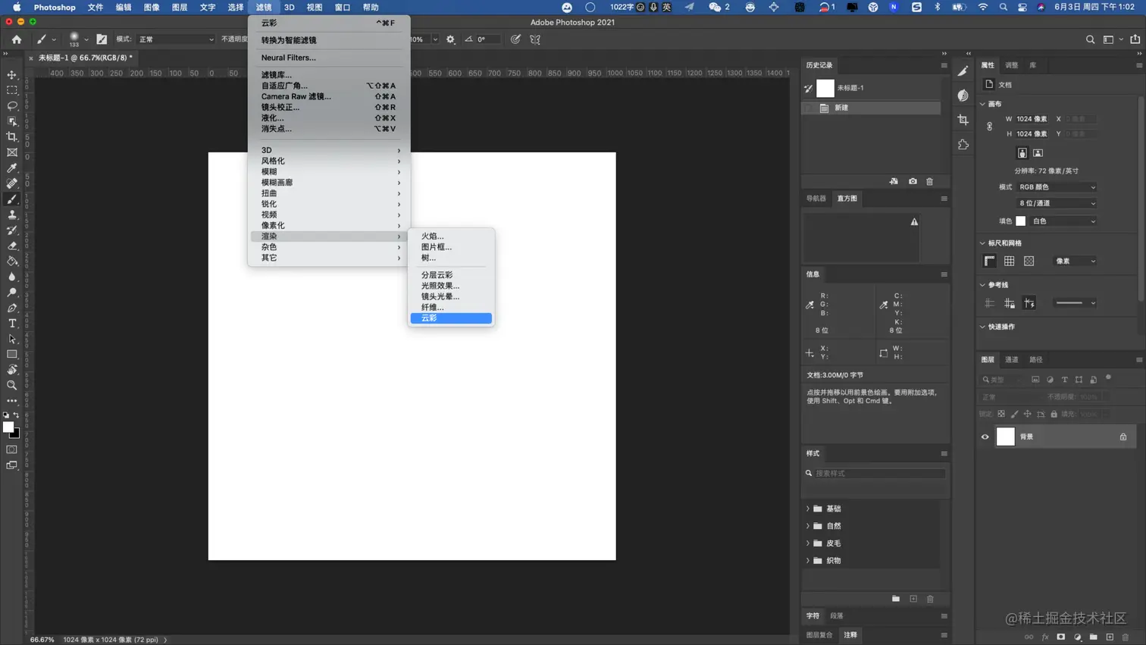Select the Move tool
1146x645 pixels.
[x=12, y=75]
